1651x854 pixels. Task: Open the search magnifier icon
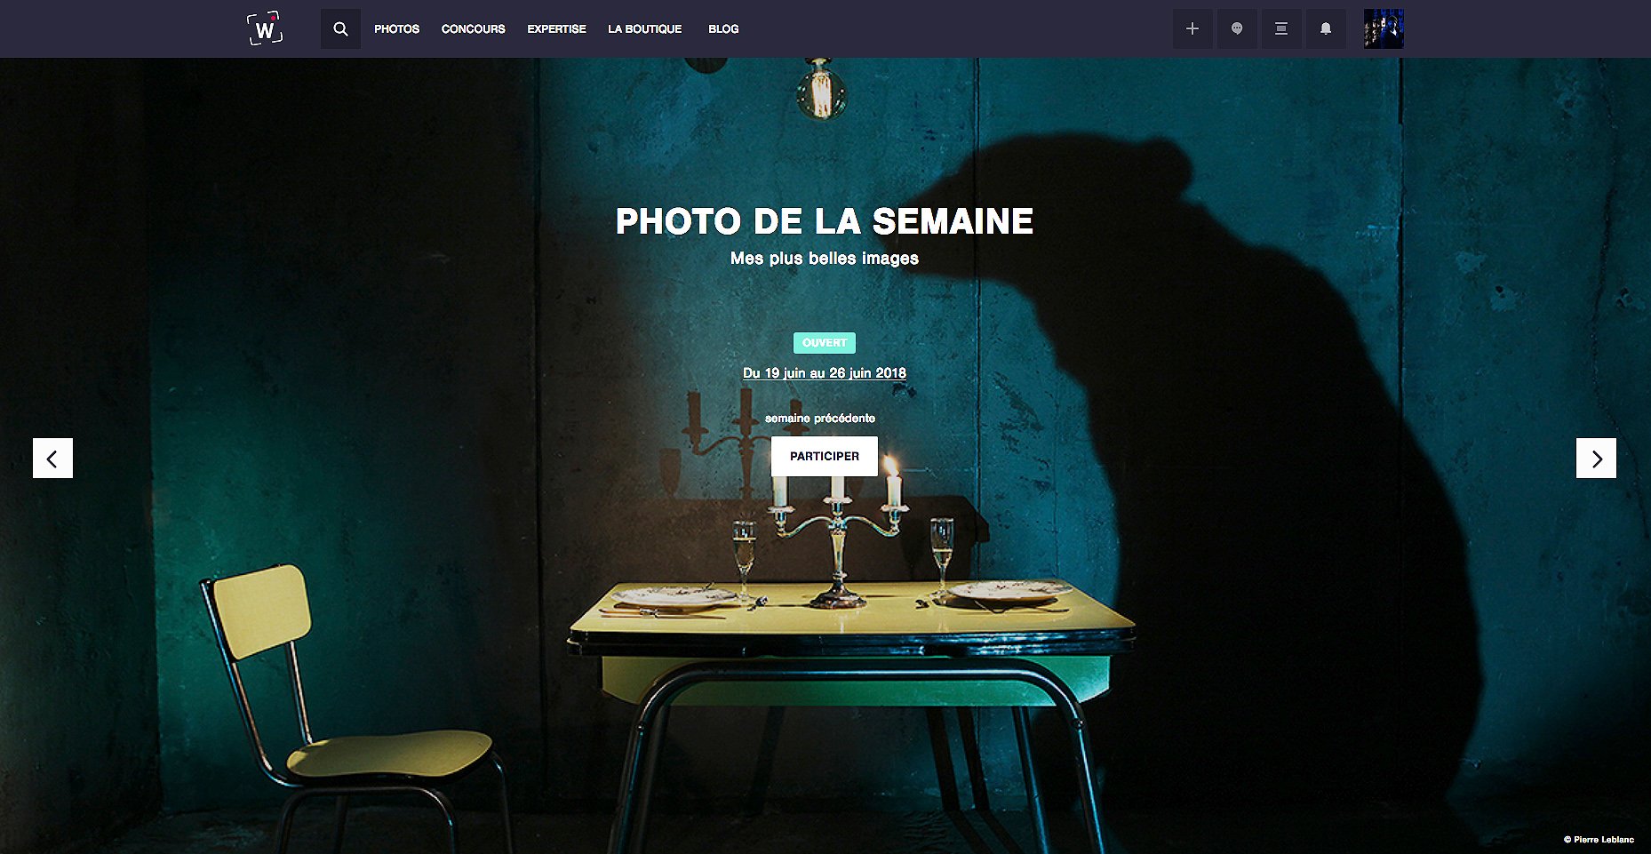click(340, 28)
